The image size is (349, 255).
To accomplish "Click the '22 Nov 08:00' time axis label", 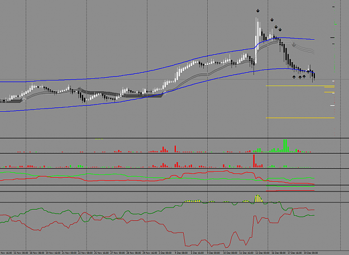I will [85, 253].
